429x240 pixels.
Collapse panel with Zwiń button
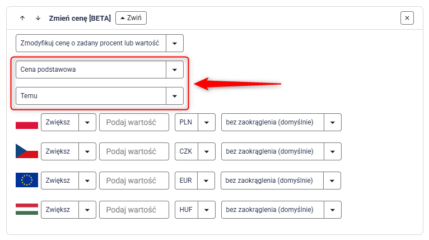(131, 18)
